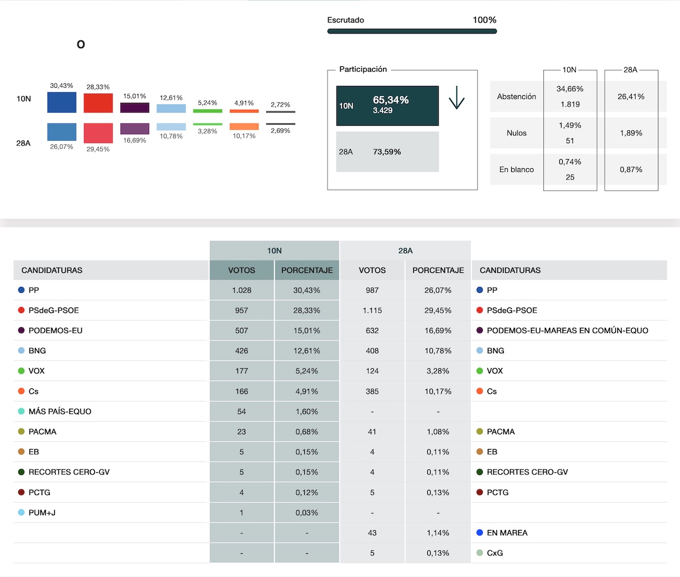Click the pale green dot beside CxG
Viewport: 680px width, 577px height.
[x=480, y=553]
